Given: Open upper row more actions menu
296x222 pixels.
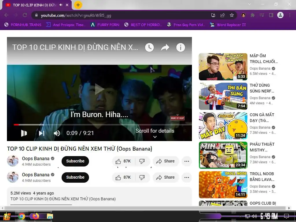Looking at the screenshot, I should pos(187,161).
